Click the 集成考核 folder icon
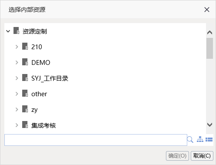The width and height of the screenshot is (216, 165). (x=25, y=125)
